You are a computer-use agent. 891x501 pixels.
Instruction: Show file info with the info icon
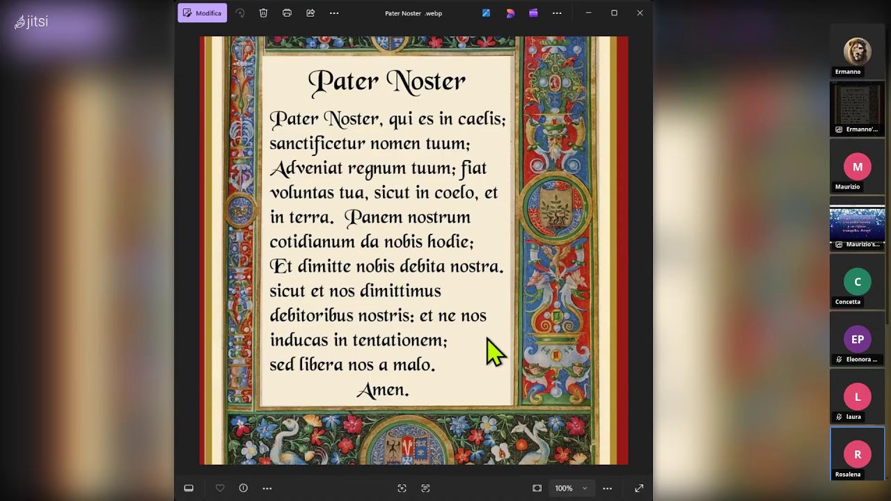tap(244, 488)
